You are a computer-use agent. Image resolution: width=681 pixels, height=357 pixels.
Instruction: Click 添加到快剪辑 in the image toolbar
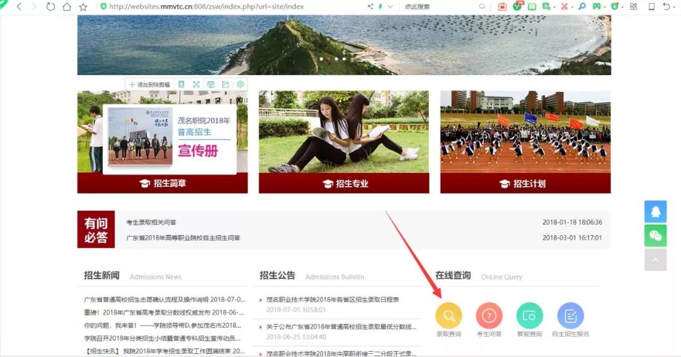click(x=149, y=85)
